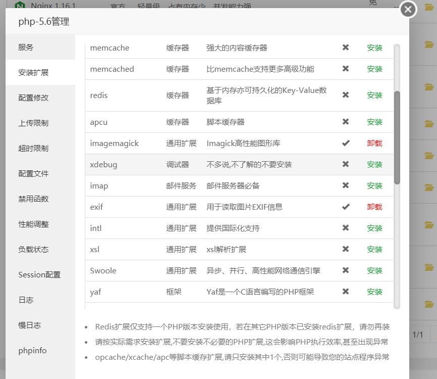This screenshot has height=379, width=437.
Task: Close the php-5.6 management dialog
Action: click(x=408, y=10)
